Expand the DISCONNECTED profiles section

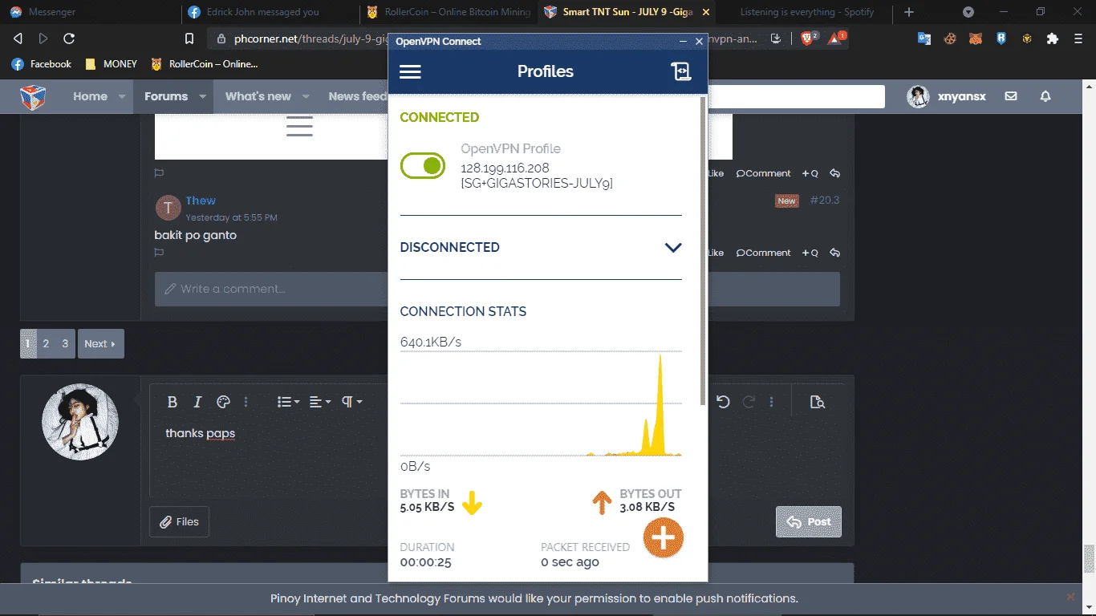673,248
